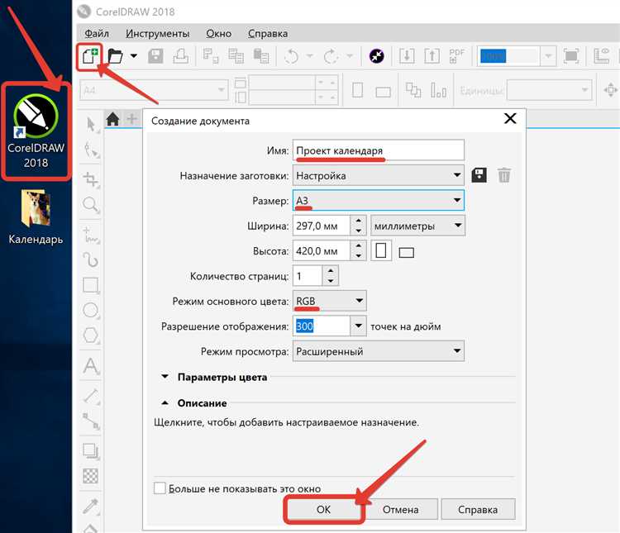Select the Rectangle tool
Screen dimensions: 620x533
point(91,285)
